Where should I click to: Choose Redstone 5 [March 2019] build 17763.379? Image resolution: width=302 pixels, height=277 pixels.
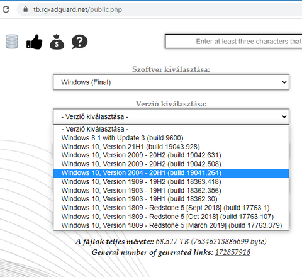point(171,225)
